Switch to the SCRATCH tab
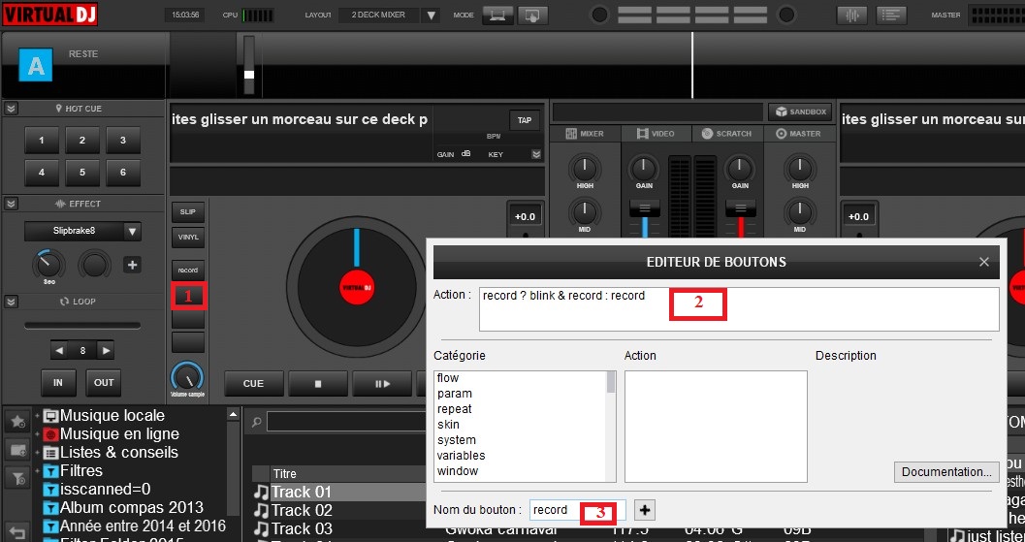This screenshot has height=542, width=1025. (727, 134)
